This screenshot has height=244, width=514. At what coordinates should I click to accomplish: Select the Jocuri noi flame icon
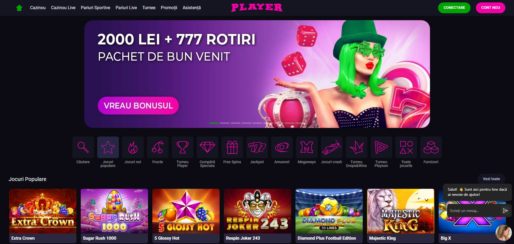(133, 147)
